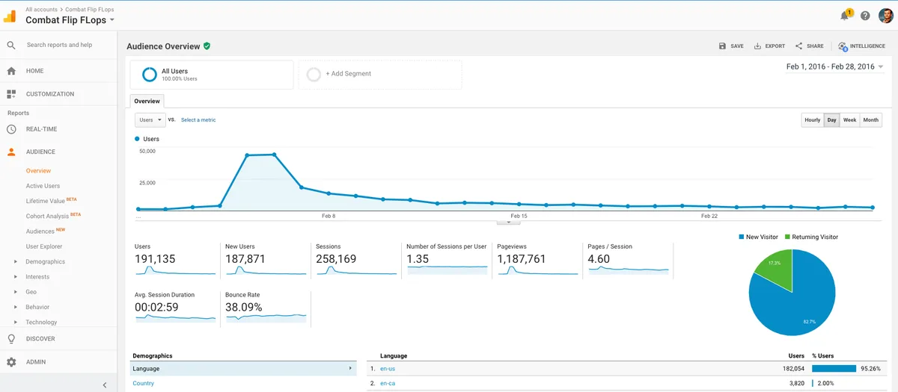Click the Bounce Rate 38.09% metric tile
This screenshot has width=898, height=392.
[x=266, y=308]
